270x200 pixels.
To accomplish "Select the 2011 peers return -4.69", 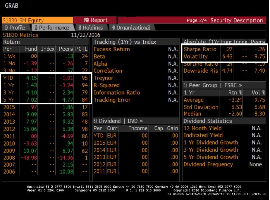I will 66,136.
